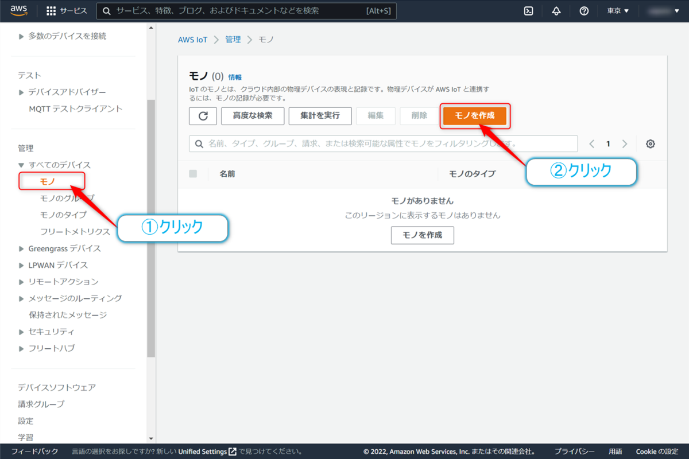689x459 pixels.
Task: Collapse すべてのデバイス tree section
Action: [x=22, y=165]
